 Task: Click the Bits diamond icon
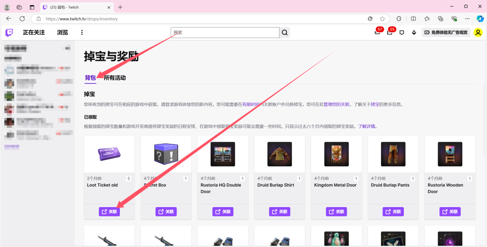coord(414,32)
